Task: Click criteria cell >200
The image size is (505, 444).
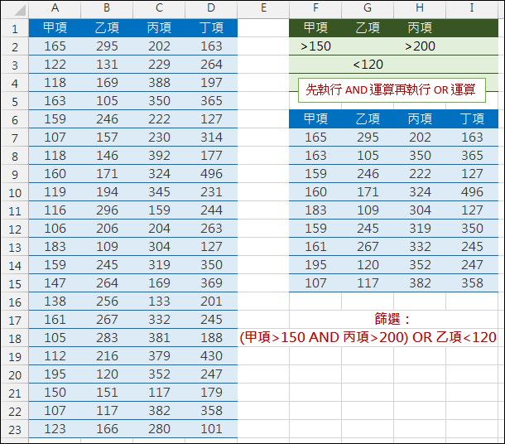Action: 420,46
